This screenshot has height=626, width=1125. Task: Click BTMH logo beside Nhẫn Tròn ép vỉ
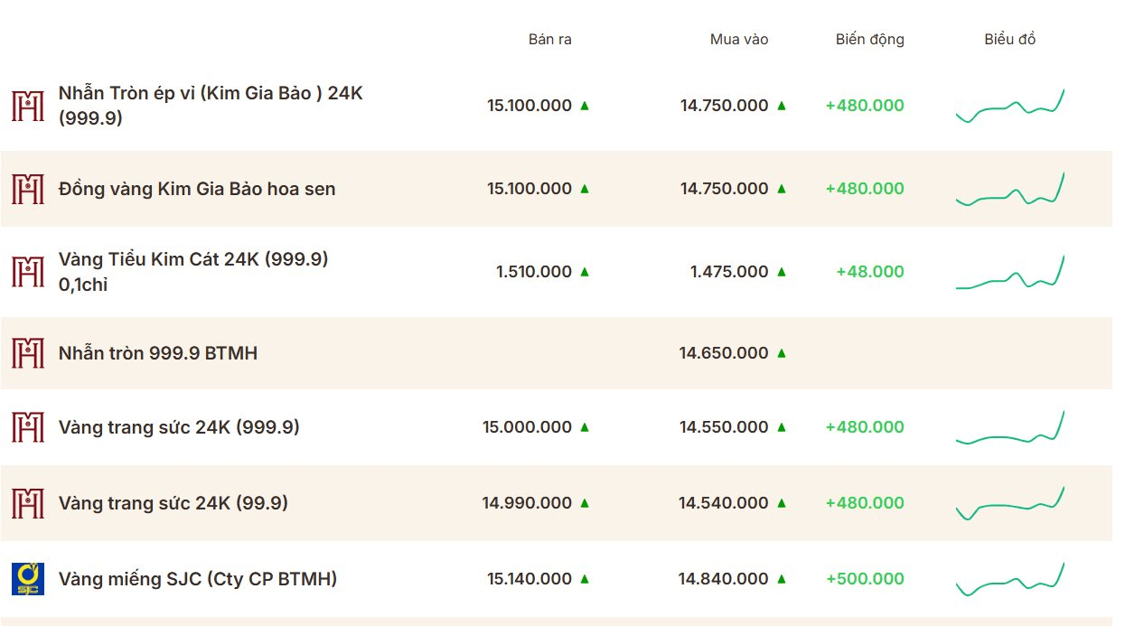coord(28,106)
